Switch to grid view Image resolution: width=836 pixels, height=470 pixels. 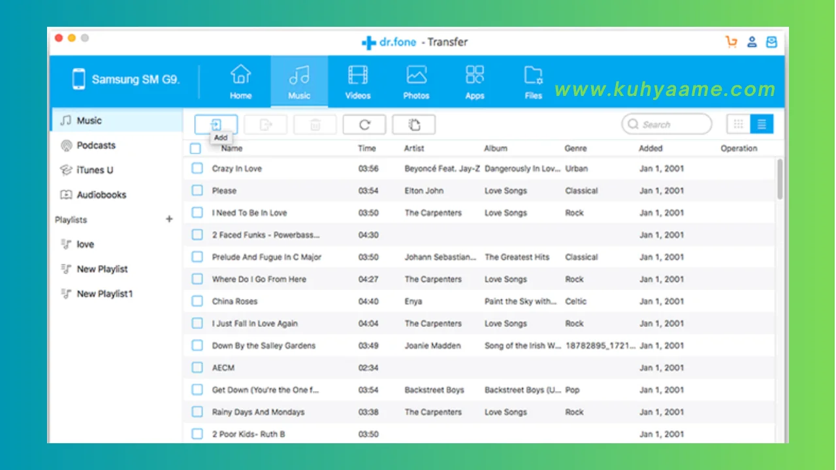739,124
